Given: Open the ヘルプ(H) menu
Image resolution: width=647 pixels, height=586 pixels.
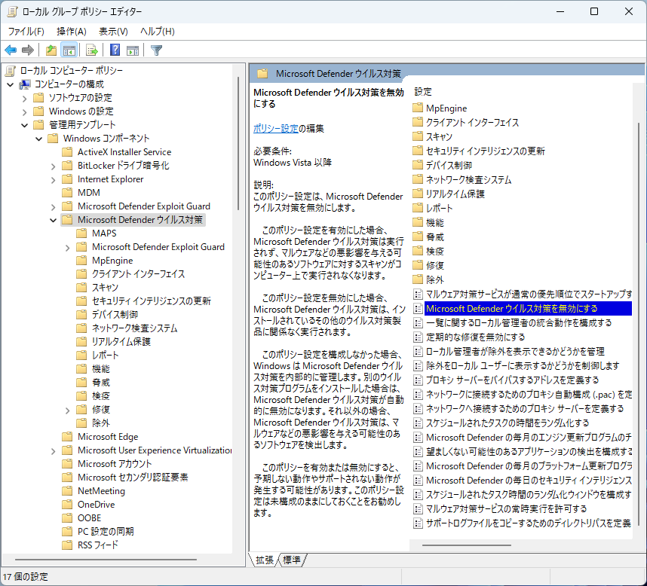Looking at the screenshot, I should tap(157, 32).
